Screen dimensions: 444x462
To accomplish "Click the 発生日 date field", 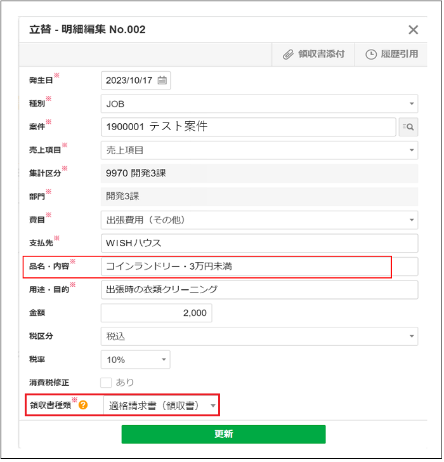I will [x=129, y=81].
